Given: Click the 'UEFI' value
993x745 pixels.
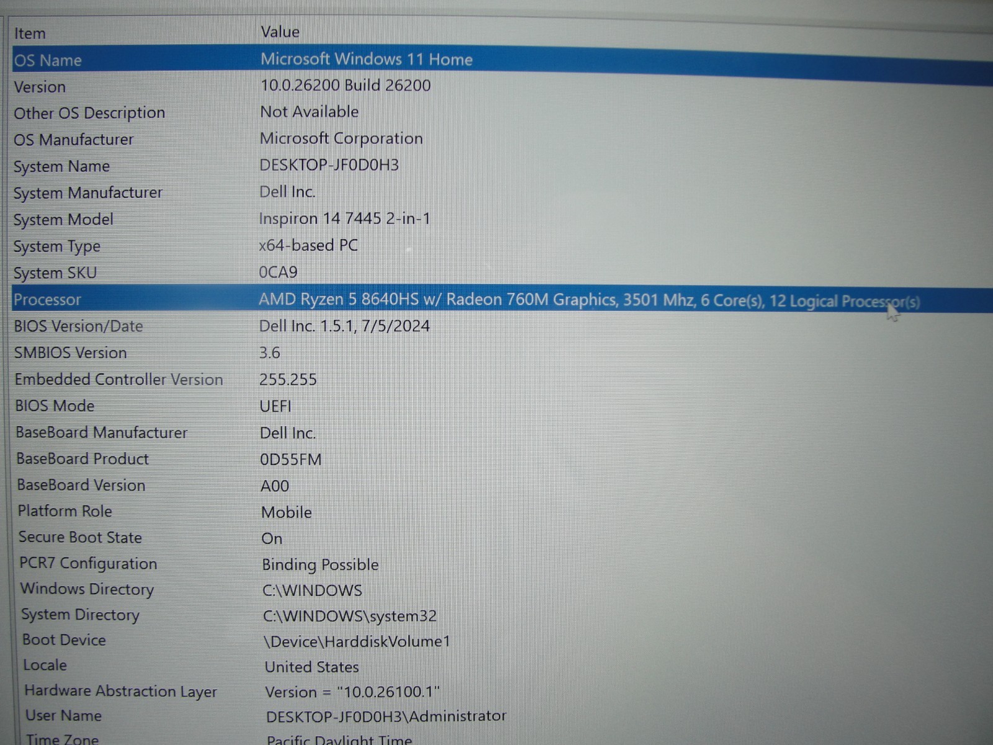Looking at the screenshot, I should coord(275,406).
